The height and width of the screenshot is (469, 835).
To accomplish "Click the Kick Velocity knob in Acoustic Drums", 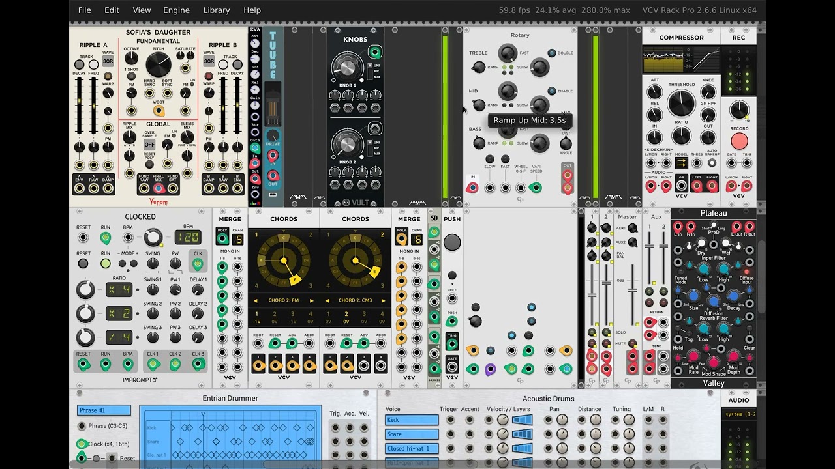I will tap(502, 420).
